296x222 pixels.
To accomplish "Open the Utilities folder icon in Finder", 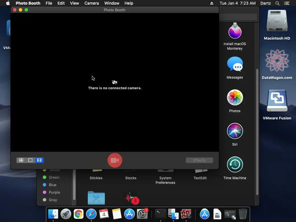I will click(96, 198).
